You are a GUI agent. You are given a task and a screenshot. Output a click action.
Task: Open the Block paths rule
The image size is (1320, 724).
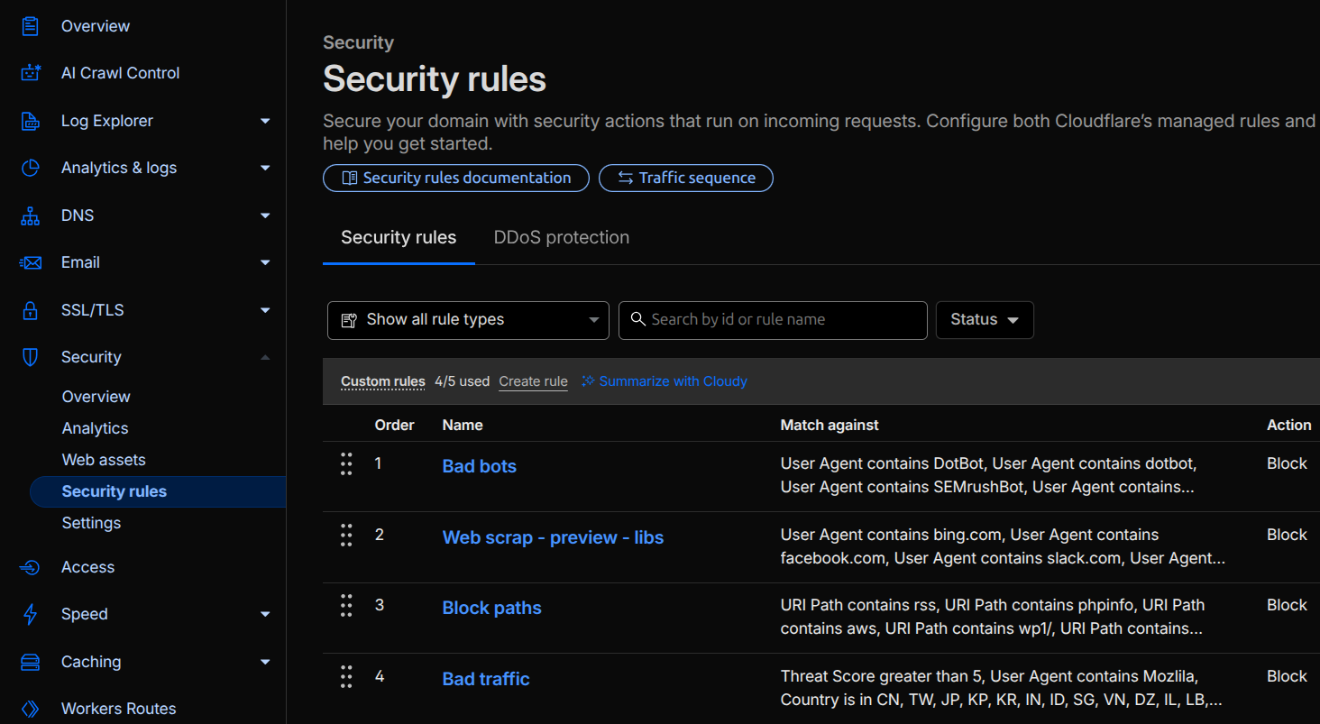[492, 608]
